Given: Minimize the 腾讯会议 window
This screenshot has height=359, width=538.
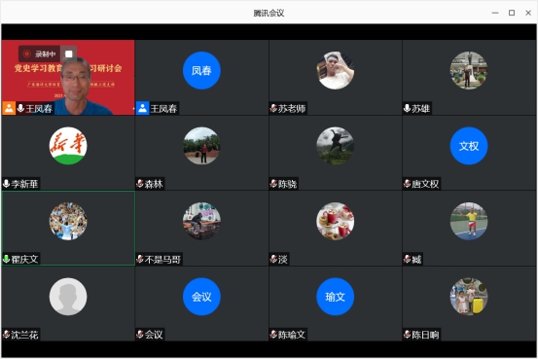Looking at the screenshot, I should point(495,13).
